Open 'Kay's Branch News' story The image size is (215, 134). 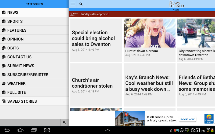(149, 85)
